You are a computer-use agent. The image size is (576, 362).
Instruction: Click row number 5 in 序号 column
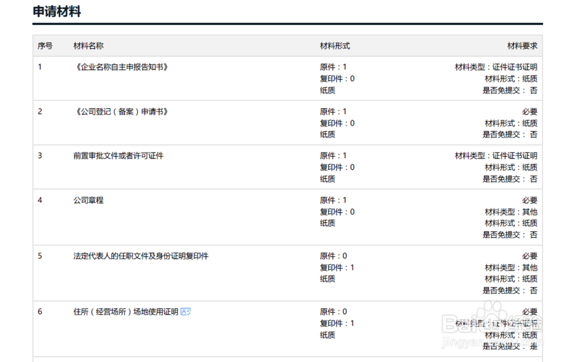point(40,256)
